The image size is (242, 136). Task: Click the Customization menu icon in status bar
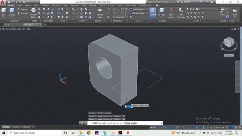(240, 128)
